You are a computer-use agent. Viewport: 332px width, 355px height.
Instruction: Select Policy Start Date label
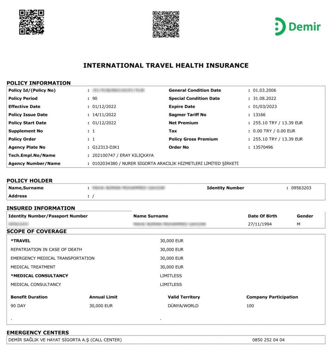(27, 123)
